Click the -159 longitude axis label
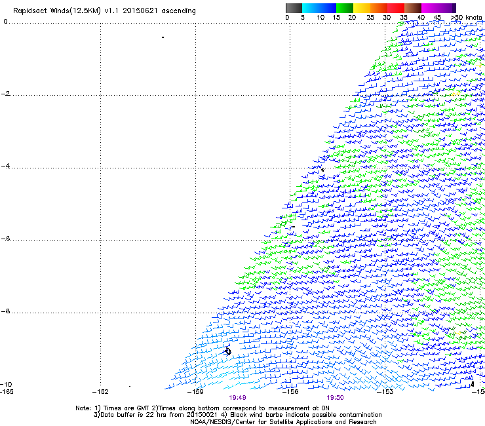The height and width of the screenshot is (426, 485). coord(195,392)
